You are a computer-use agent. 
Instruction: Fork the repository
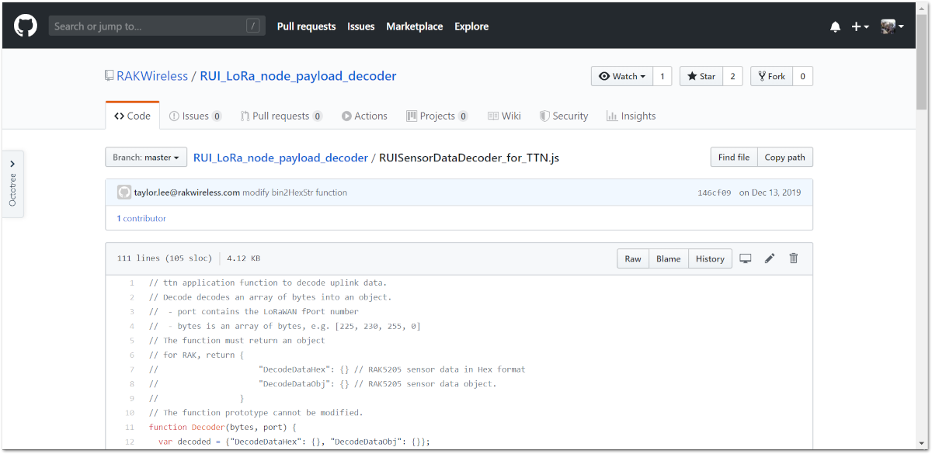coord(771,76)
